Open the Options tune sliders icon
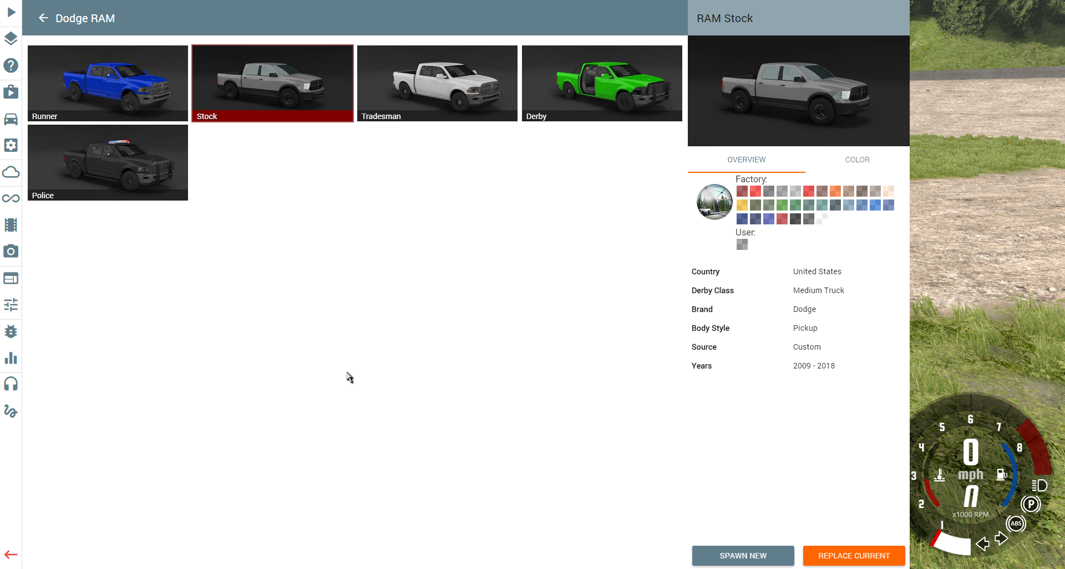 point(11,305)
